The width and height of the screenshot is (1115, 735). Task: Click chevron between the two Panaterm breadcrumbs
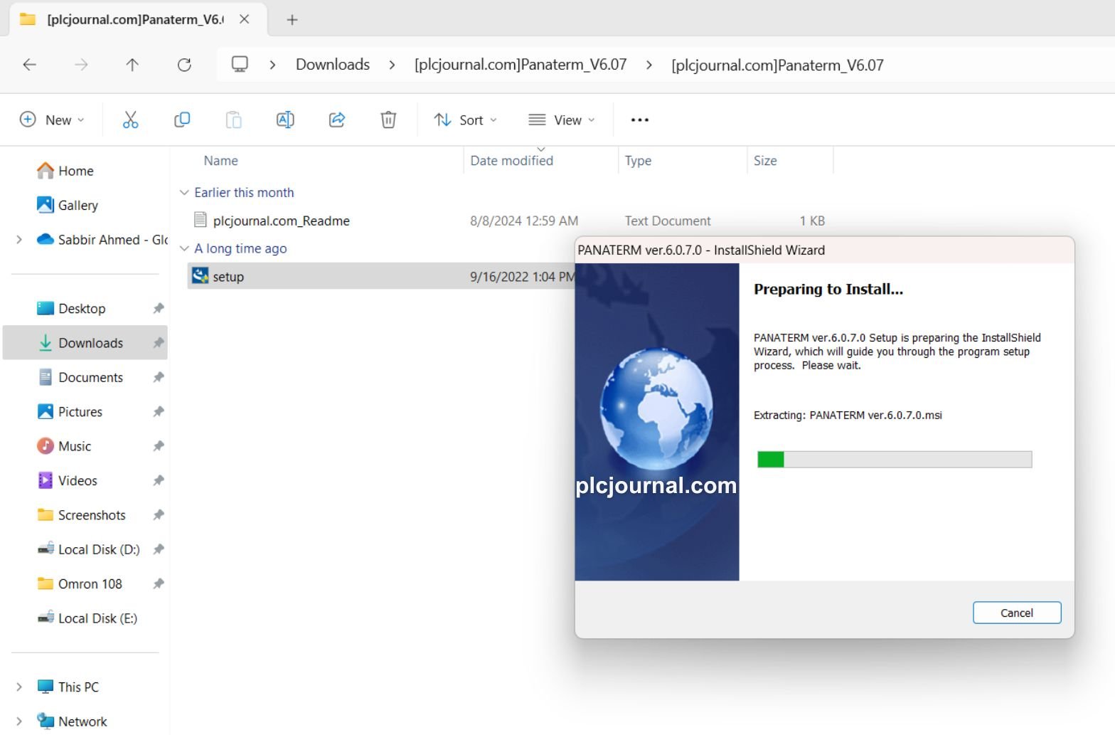point(649,65)
